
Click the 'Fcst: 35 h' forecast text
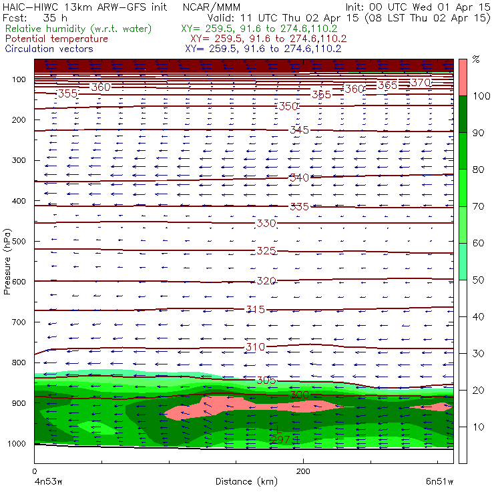[35, 18]
